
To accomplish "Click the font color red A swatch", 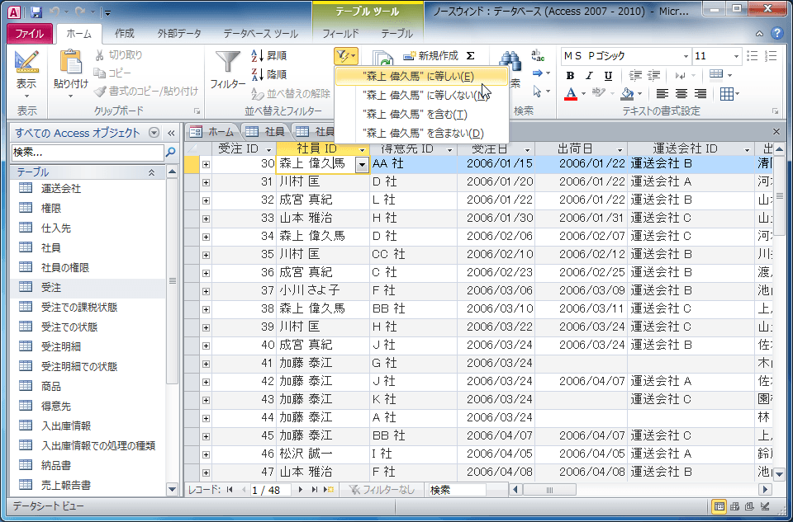I will click(x=571, y=94).
